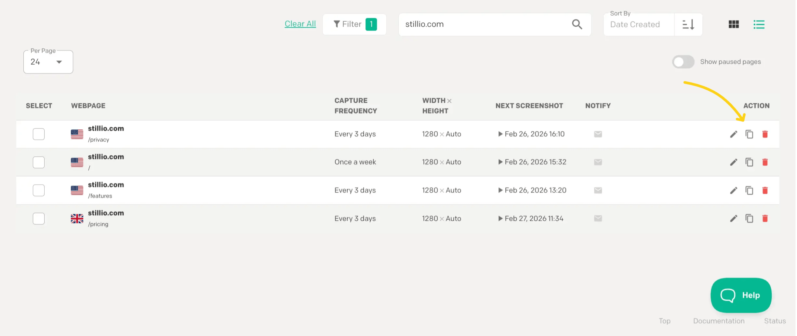Toggle the sort direction icon
Screen dimensions: 797x336
(688, 24)
